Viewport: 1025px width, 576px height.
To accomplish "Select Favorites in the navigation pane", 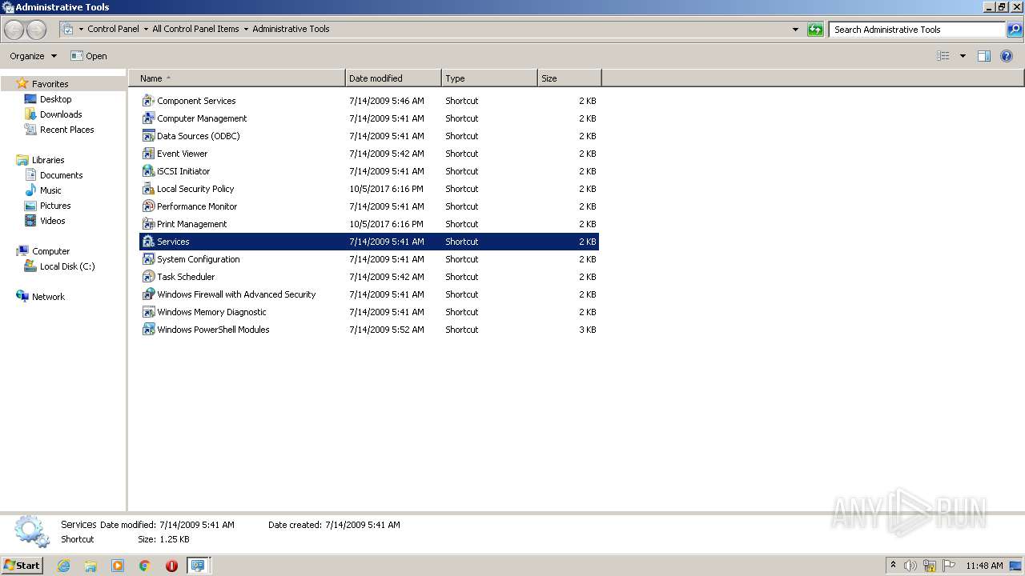I will (50, 84).
